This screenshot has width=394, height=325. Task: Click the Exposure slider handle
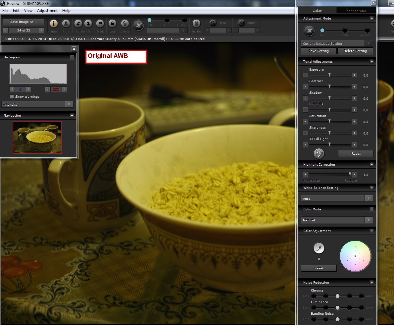pyautogui.click(x=329, y=76)
